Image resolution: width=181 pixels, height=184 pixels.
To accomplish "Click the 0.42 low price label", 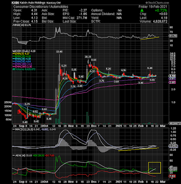I will [36, 121].
